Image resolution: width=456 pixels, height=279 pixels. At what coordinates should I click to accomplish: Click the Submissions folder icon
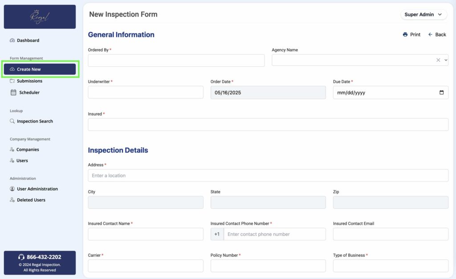point(12,81)
